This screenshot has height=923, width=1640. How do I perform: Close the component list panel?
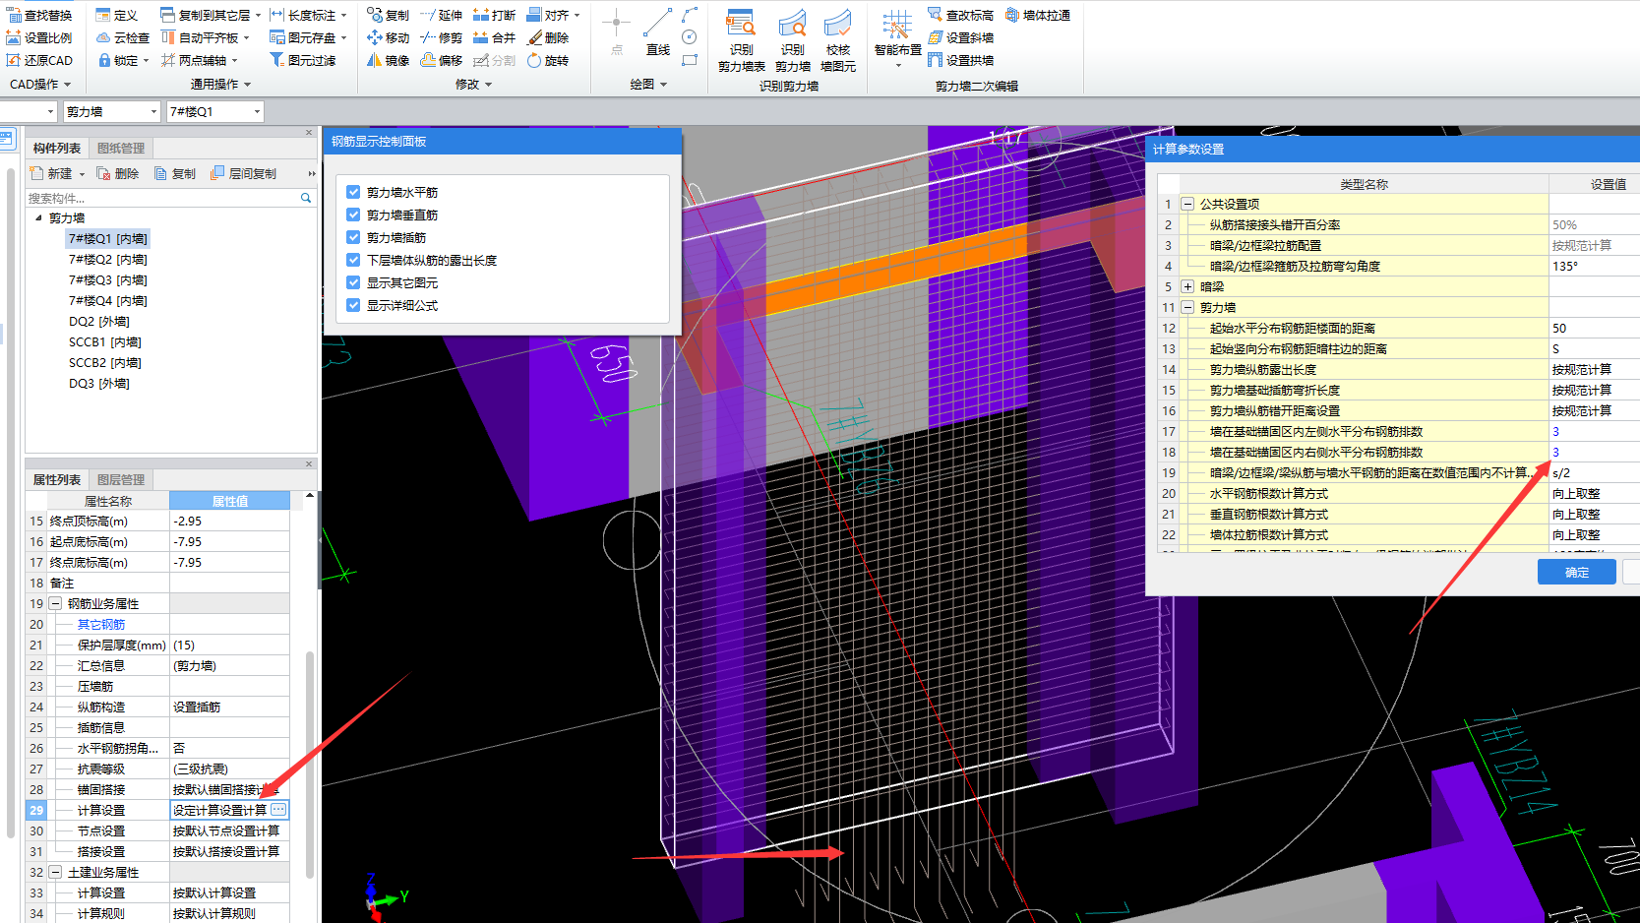[309, 132]
